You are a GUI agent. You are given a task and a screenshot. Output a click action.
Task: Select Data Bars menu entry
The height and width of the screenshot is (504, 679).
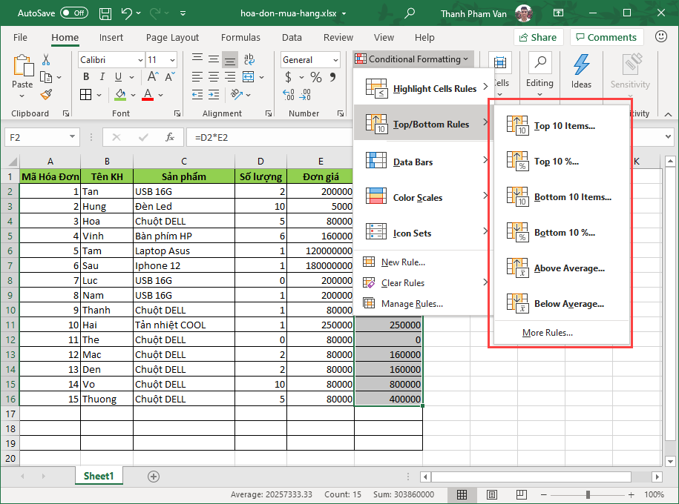(424, 162)
